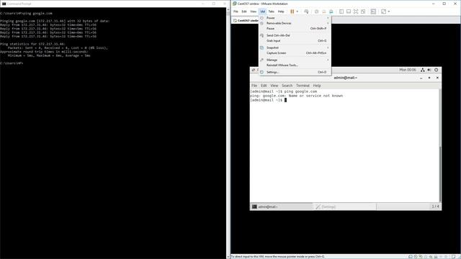Take a snapshot using the toolbar clock icon
This screenshot has height=259, width=461.
point(317,12)
